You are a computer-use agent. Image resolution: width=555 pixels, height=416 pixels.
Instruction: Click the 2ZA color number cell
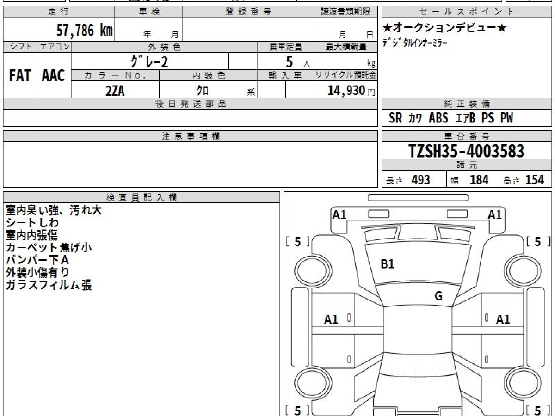[115, 91]
